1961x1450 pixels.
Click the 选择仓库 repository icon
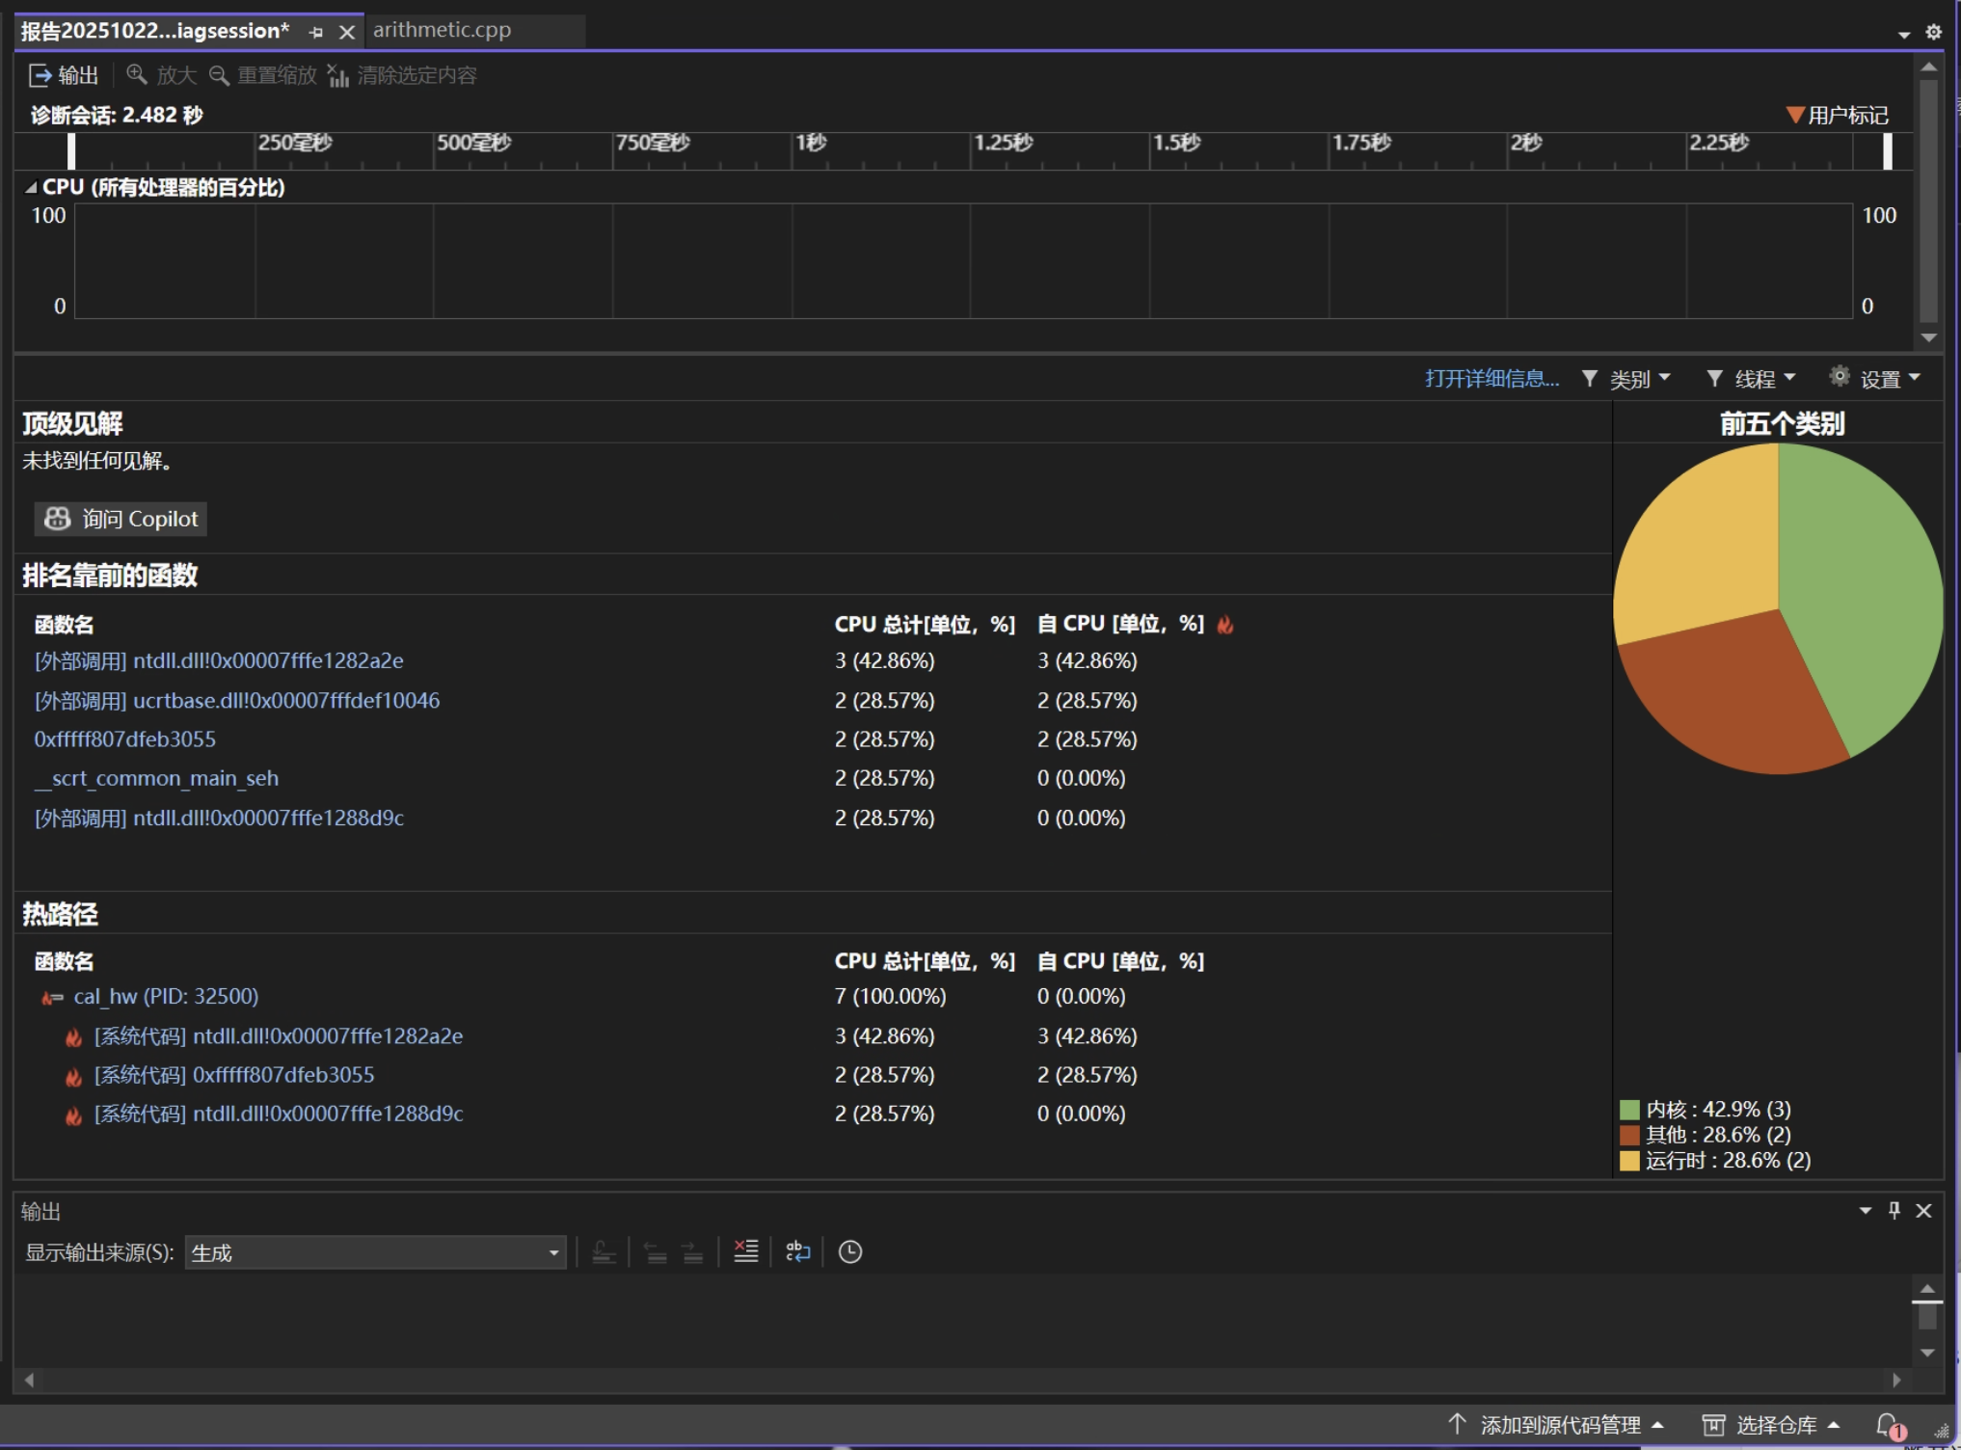pyautogui.click(x=1713, y=1424)
